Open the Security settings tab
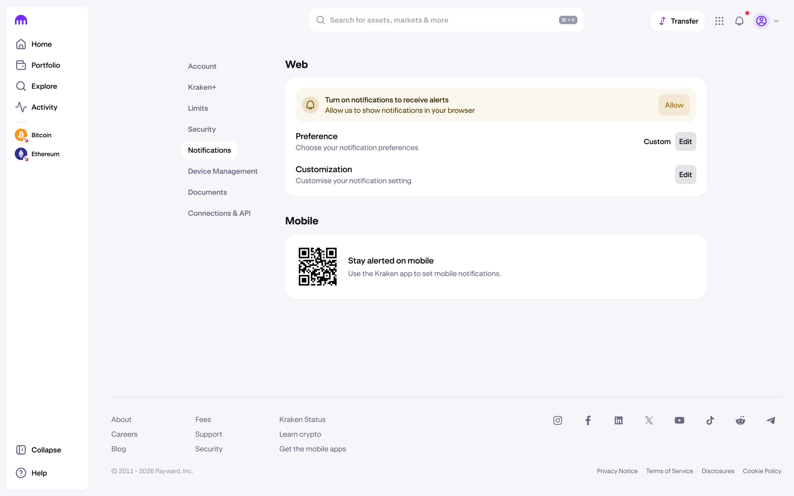 (202, 129)
